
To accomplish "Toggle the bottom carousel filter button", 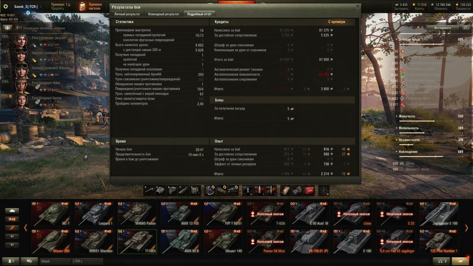I will (12, 245).
